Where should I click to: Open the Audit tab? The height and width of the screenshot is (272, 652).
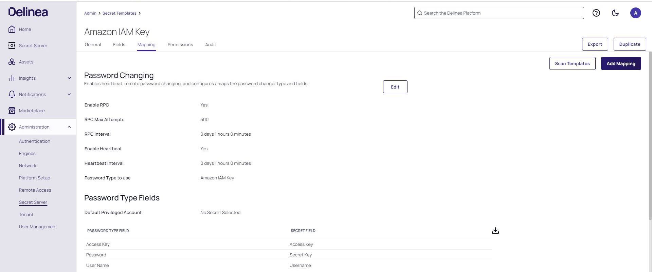(211, 44)
